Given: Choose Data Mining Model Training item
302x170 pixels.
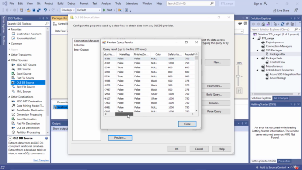Looking at the screenshot, I should [30, 106].
